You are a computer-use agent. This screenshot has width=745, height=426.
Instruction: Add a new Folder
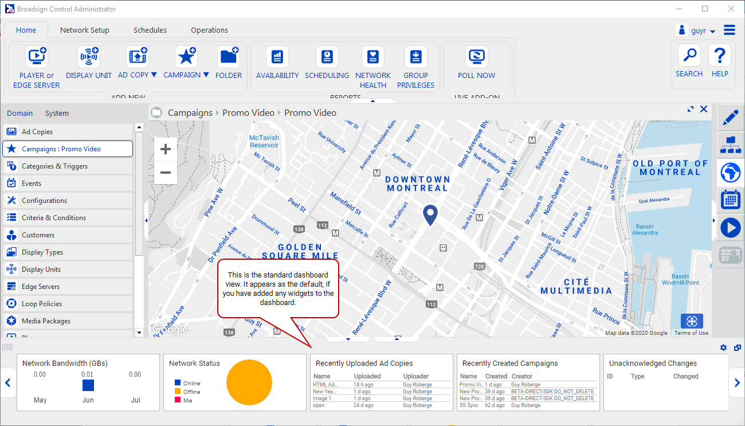click(229, 63)
